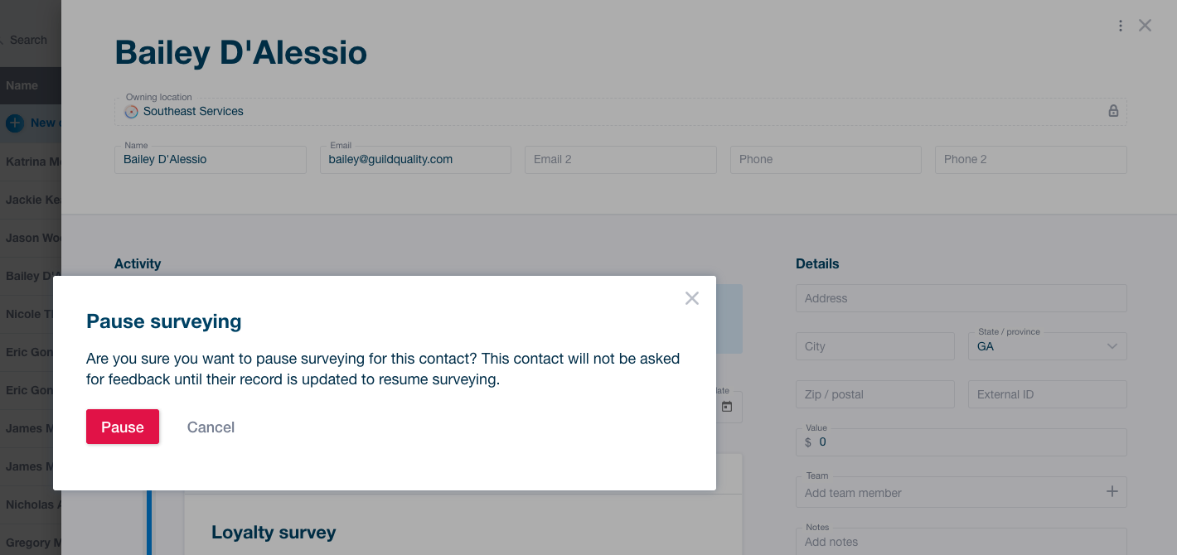Close the Pause surveying dialog with X
Image resolution: width=1177 pixels, height=555 pixels.
(x=692, y=298)
